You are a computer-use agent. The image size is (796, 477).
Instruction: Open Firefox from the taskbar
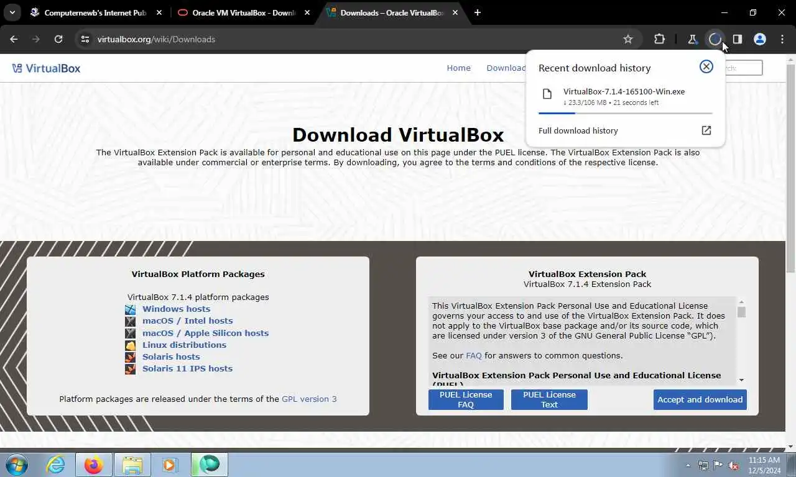pos(94,465)
